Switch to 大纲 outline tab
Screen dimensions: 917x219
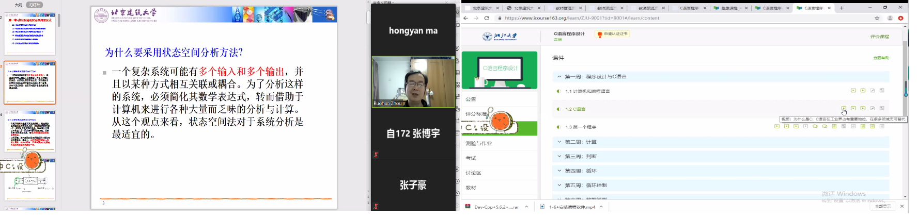tap(19, 5)
